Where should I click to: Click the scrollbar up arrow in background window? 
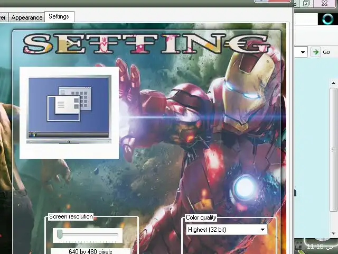334,83
